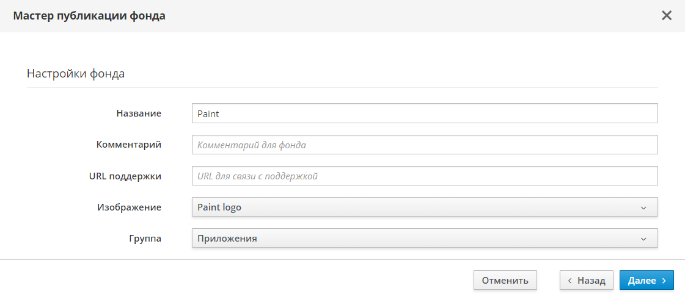Select the URL поддержки input field
The height and width of the screenshot is (302, 685).
pyautogui.click(x=424, y=176)
